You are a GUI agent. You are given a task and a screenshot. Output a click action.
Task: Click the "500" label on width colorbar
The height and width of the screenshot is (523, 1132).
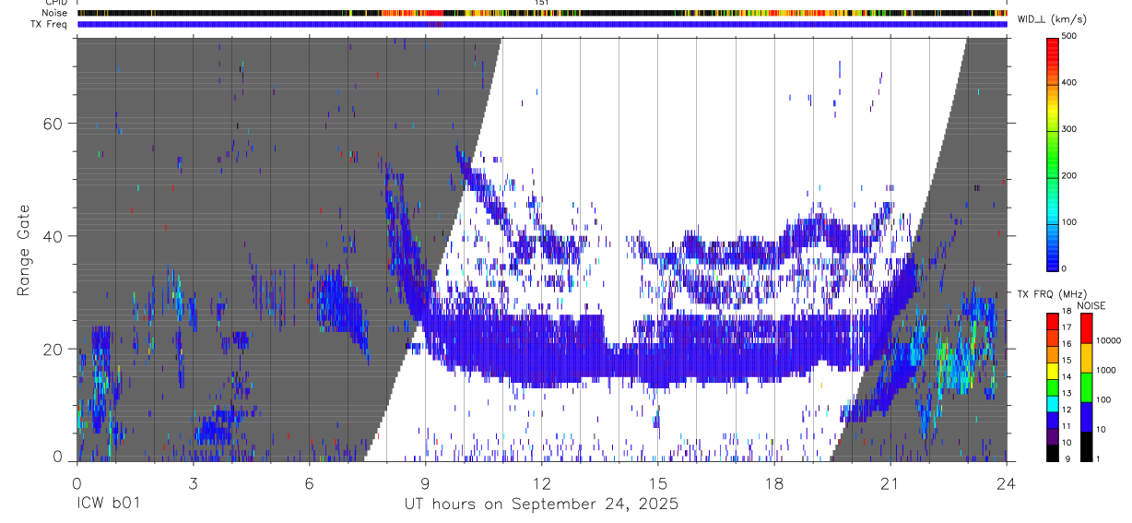tap(1071, 36)
